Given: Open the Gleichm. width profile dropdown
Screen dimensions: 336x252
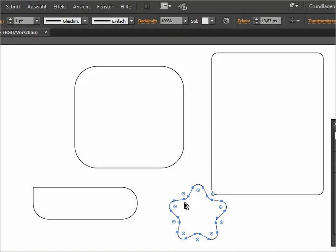Looking at the screenshot, I should tap(85, 20).
